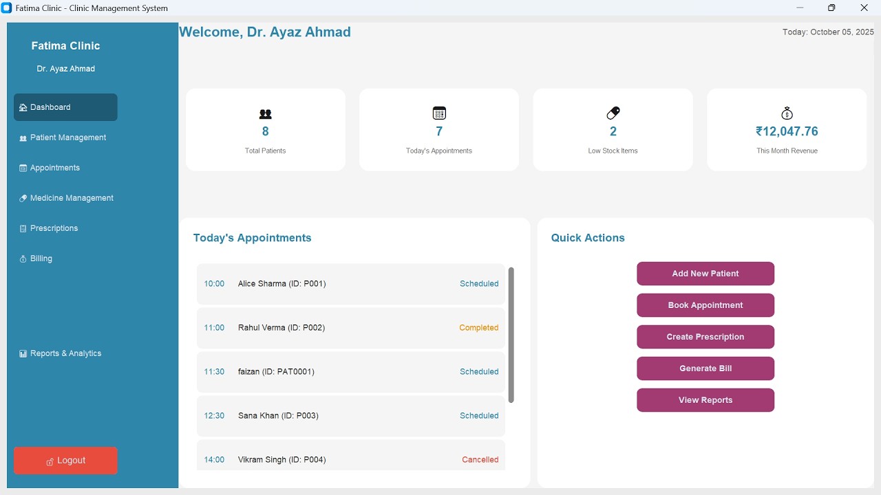Screen dimensions: 881x495
Task: Select Rahul Verma (ID: P002) appointment
Action: click(x=351, y=328)
